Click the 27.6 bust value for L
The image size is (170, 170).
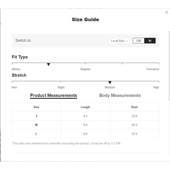click(x=134, y=134)
